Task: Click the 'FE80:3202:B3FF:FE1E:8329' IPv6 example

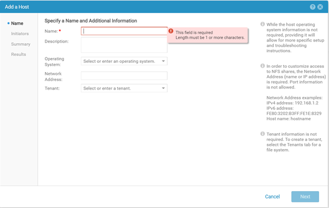Action: [x=294, y=114]
